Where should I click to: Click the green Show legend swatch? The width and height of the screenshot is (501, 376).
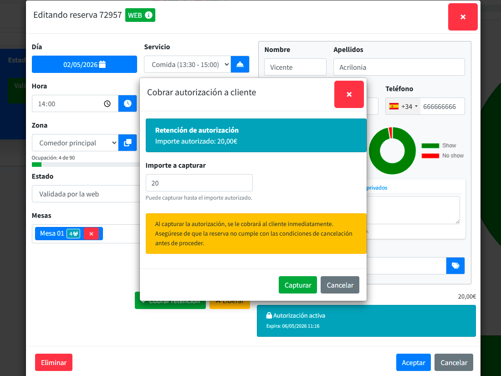(x=430, y=146)
